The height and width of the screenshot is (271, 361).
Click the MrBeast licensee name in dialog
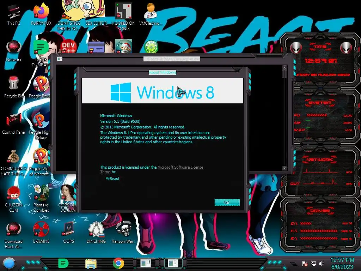pos(112,179)
